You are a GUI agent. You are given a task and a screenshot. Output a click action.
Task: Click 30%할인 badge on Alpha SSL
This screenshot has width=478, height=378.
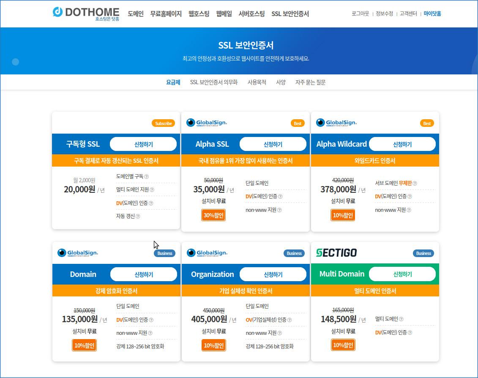(213, 215)
